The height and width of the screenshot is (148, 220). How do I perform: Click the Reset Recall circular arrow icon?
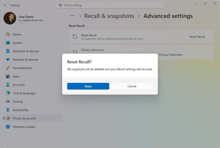click(x=75, y=37)
